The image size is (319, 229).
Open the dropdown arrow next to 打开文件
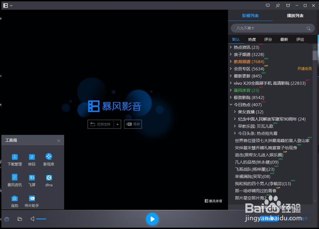pyautogui.click(x=117, y=124)
